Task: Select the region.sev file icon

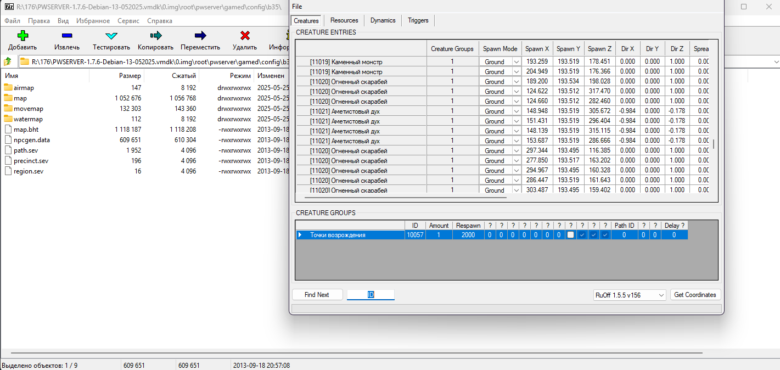Action: click(8, 171)
